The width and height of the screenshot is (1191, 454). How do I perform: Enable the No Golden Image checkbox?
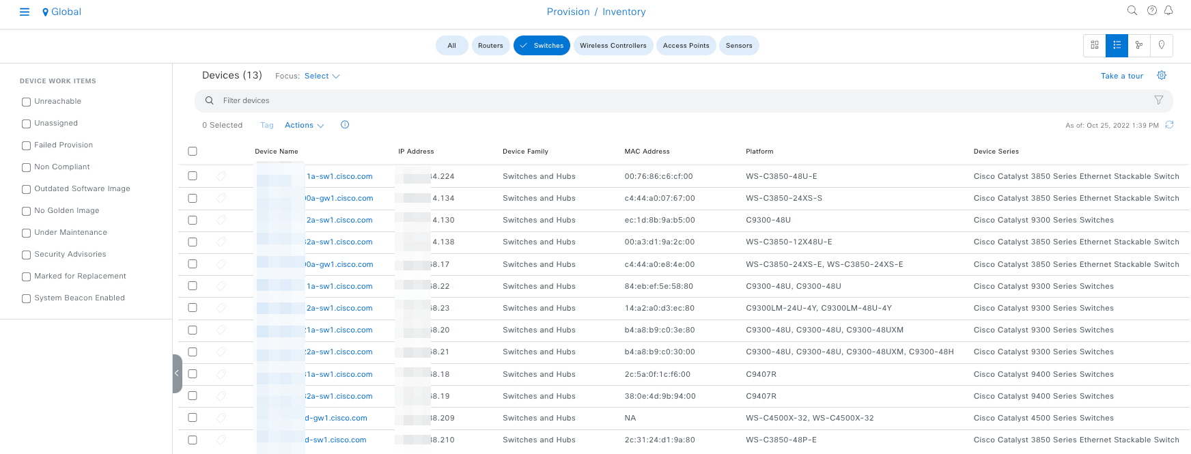(26, 211)
